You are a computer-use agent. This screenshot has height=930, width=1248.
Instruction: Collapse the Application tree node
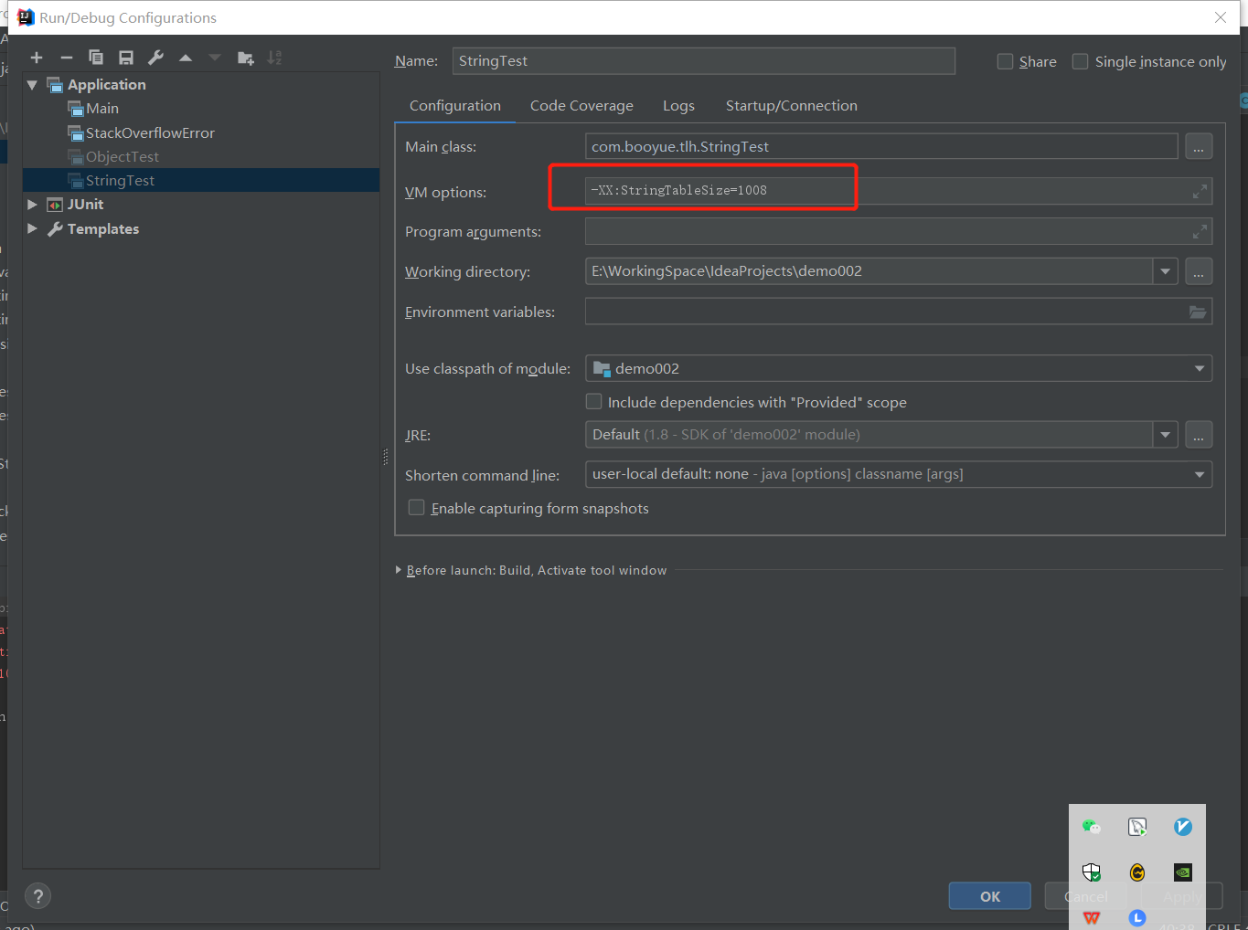[32, 84]
